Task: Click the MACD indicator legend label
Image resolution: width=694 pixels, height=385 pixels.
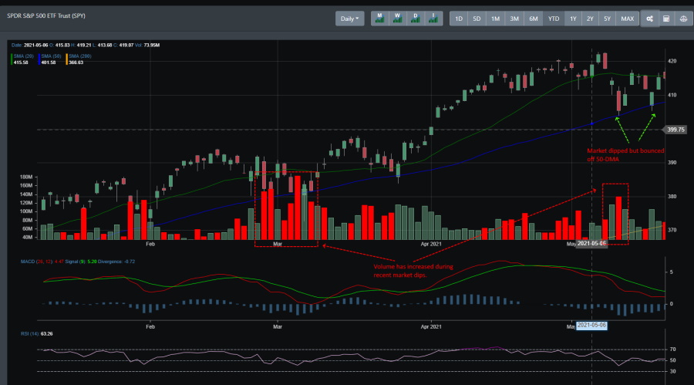Action: 42,262
